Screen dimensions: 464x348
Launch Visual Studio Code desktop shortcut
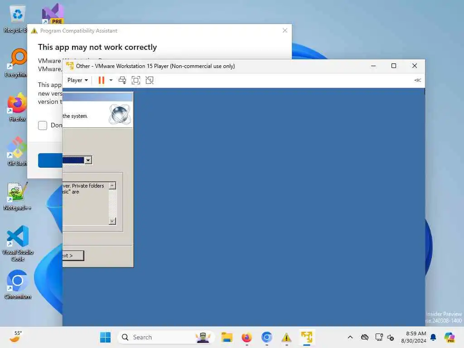pyautogui.click(x=18, y=243)
